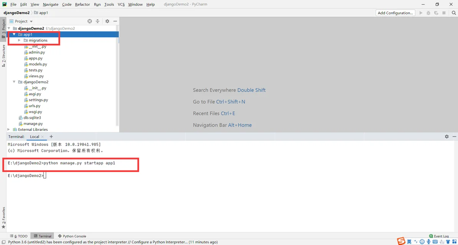
Task: Collapse the app1 folder arrow
Action: (14, 35)
